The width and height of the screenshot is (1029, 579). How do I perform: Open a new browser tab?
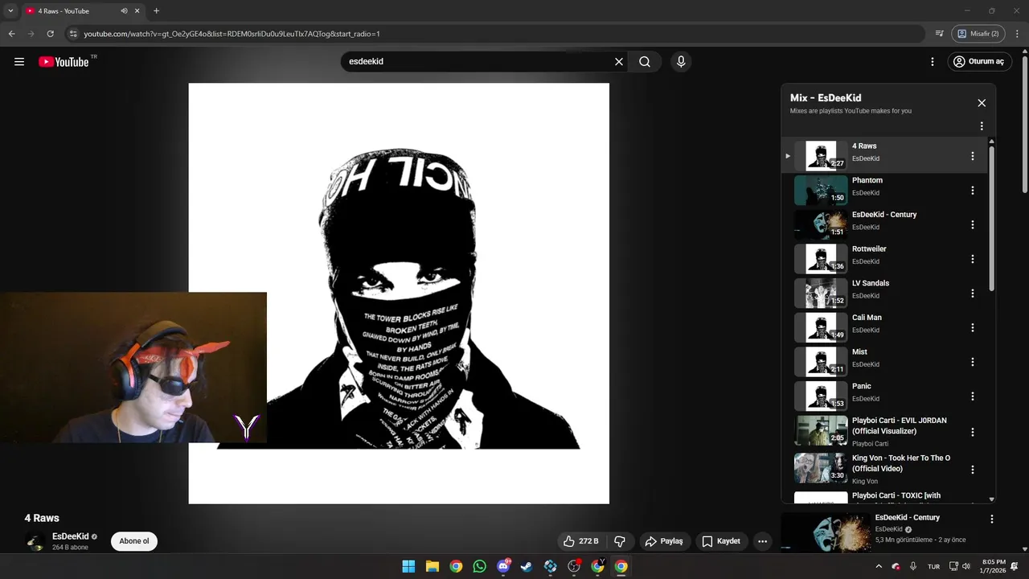[156, 11]
